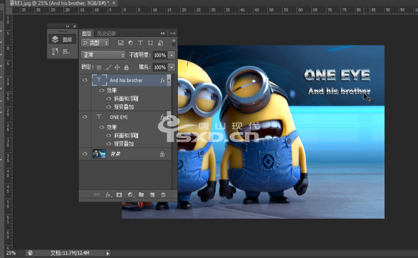Filter for smart object layers icon

[x=160, y=43]
